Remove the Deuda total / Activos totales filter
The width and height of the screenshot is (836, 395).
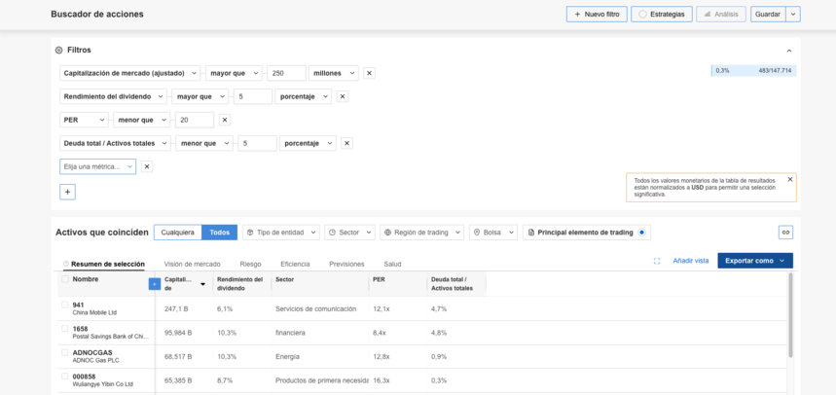pyautogui.click(x=346, y=143)
